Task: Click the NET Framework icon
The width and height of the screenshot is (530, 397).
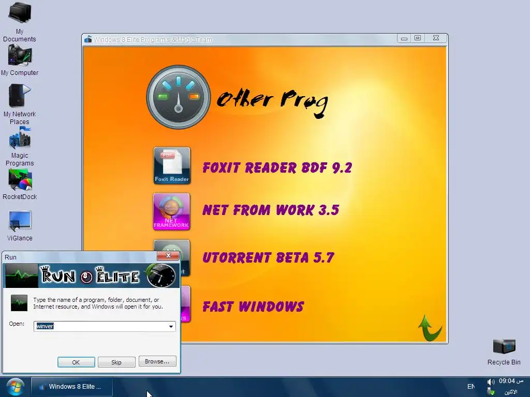Action: [x=171, y=211]
